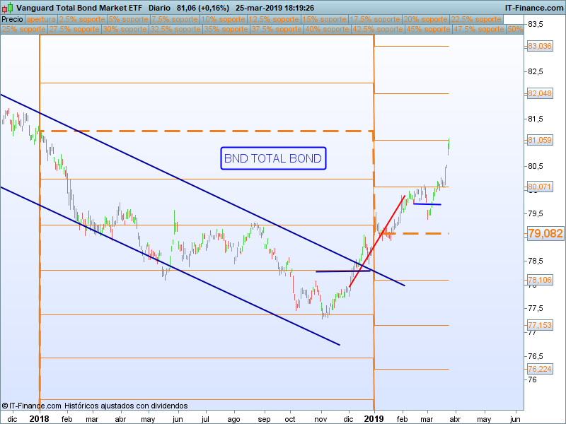The height and width of the screenshot is (424, 566).
Task: Click the 77,5 axis value
Action: pyautogui.click(x=536, y=308)
